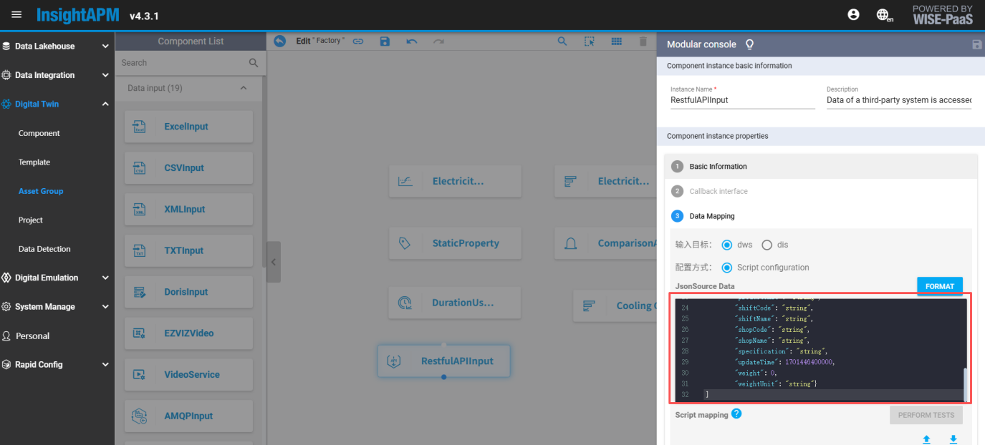
Task: Open the user account icon
Action: [853, 14]
